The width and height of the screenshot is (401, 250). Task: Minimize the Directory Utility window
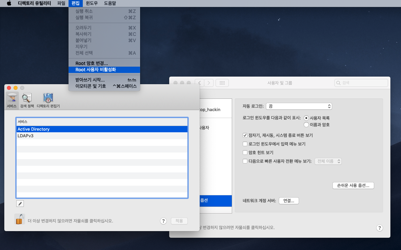[16, 88]
